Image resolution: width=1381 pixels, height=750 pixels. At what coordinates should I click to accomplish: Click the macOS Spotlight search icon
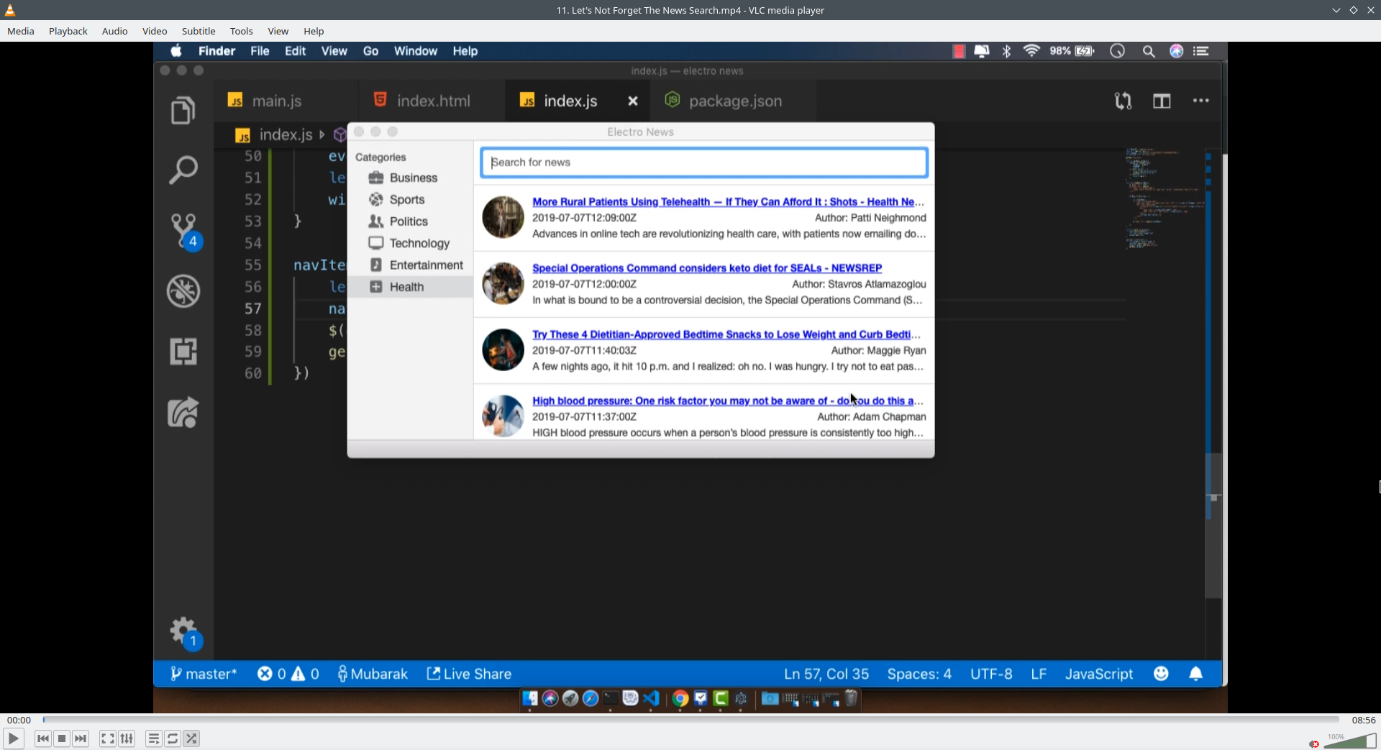coord(1149,51)
